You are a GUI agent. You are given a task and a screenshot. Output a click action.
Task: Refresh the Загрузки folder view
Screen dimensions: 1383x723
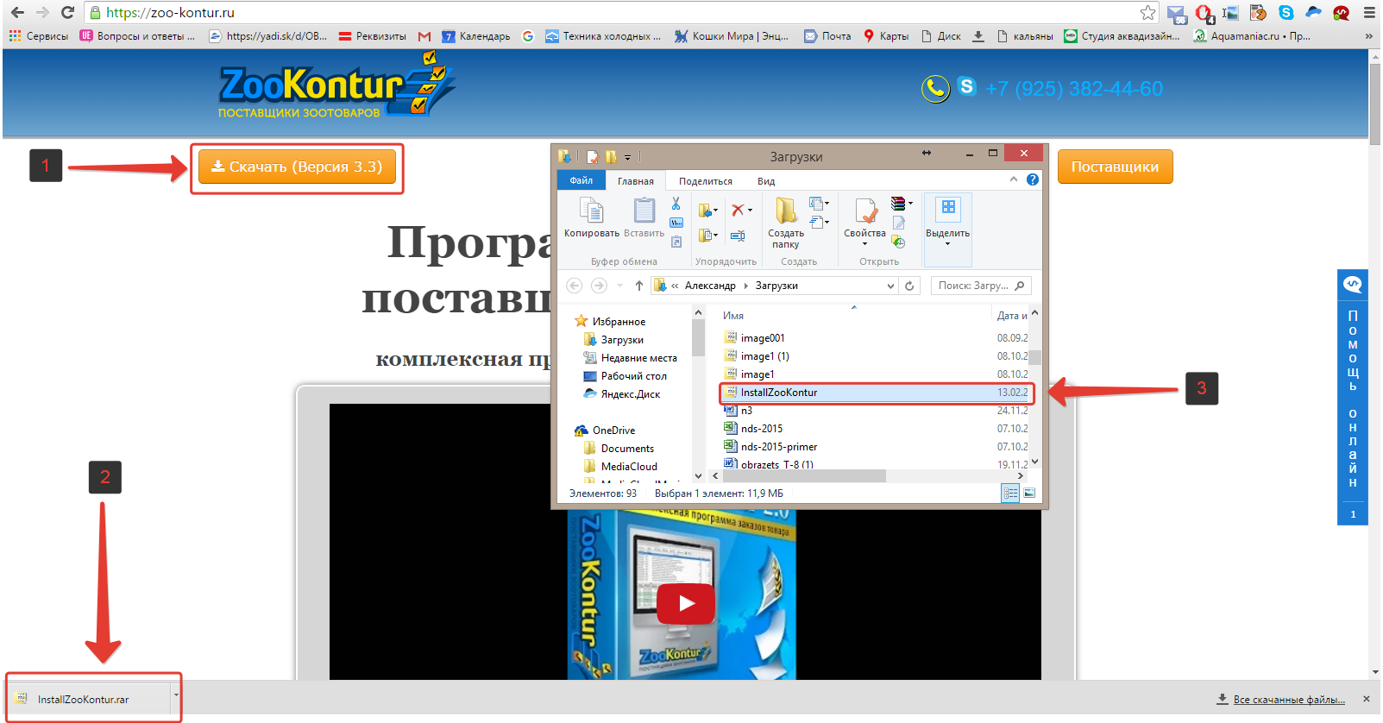[x=909, y=286]
